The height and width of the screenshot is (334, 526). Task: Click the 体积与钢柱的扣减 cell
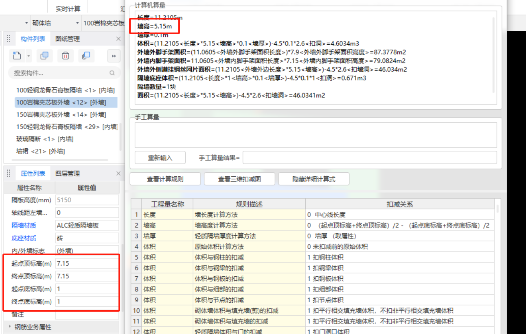click(249, 257)
